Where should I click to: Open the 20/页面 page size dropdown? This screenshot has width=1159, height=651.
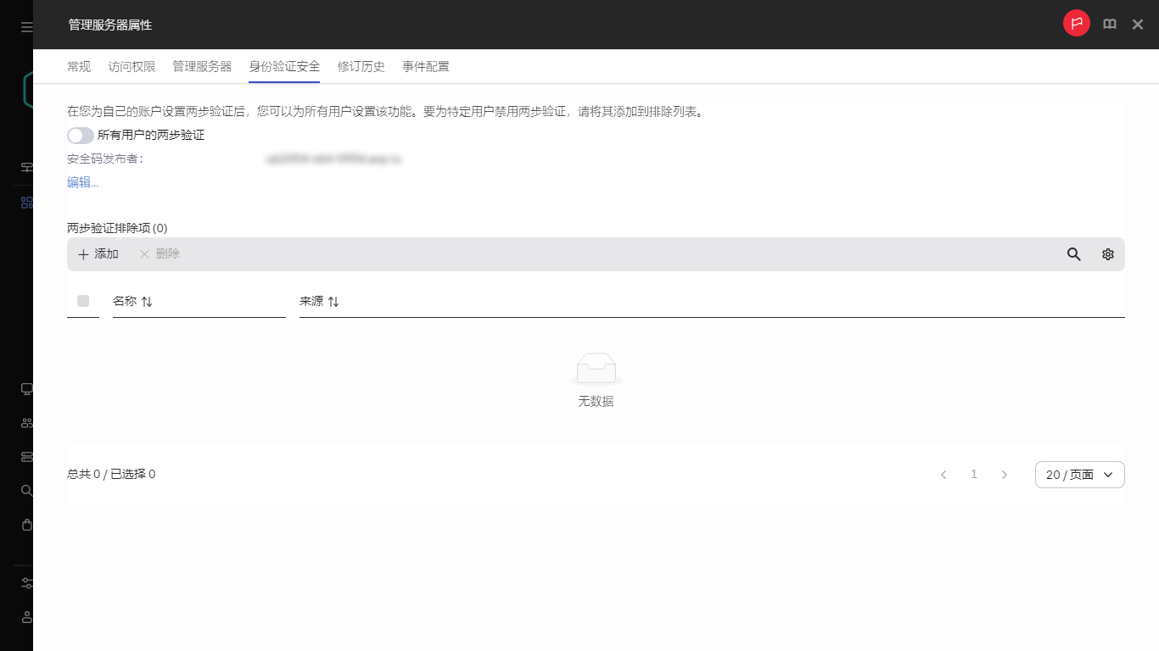pyautogui.click(x=1079, y=474)
